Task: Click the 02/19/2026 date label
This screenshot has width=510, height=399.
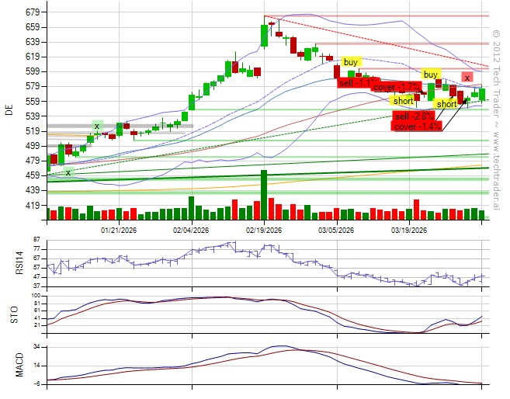Action: pyautogui.click(x=264, y=231)
